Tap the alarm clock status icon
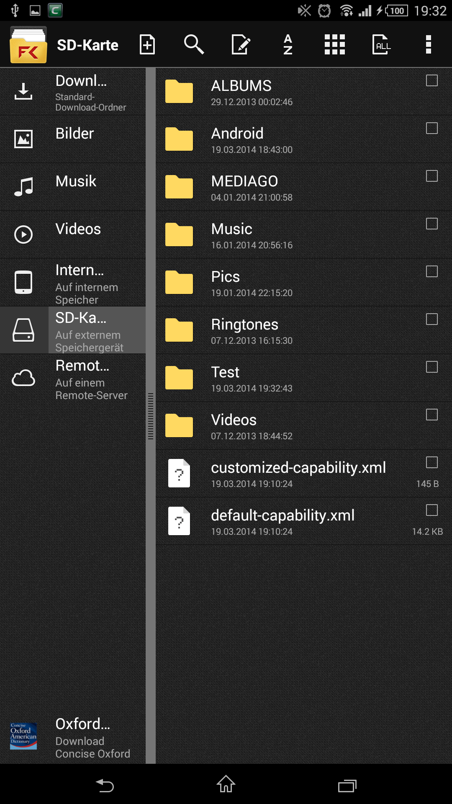 (x=324, y=10)
